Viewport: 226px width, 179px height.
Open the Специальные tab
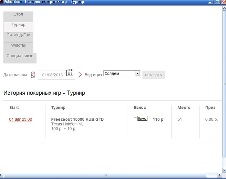20,58
